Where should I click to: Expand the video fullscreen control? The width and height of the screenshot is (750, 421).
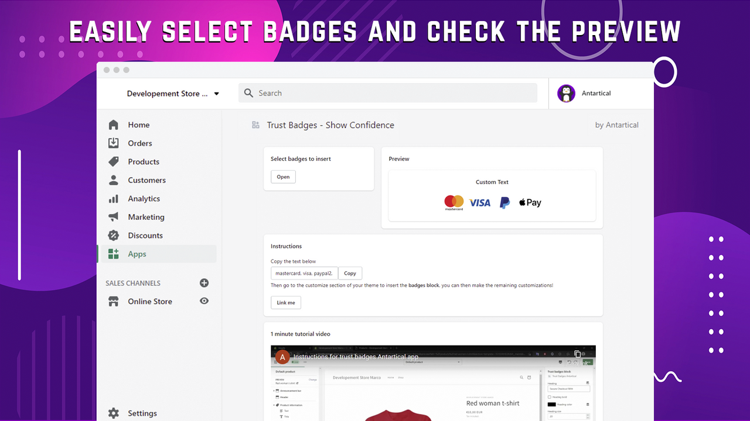point(577,354)
